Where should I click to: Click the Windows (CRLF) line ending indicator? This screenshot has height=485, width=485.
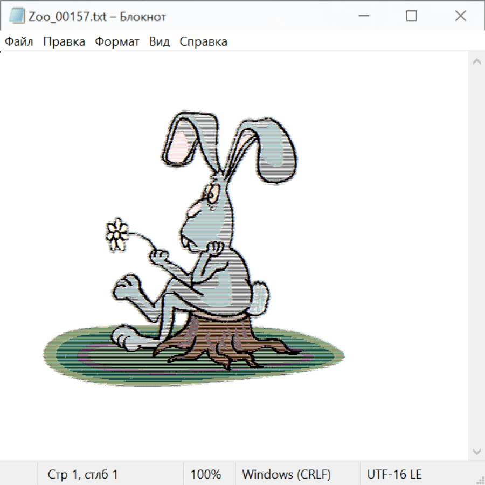pos(286,474)
